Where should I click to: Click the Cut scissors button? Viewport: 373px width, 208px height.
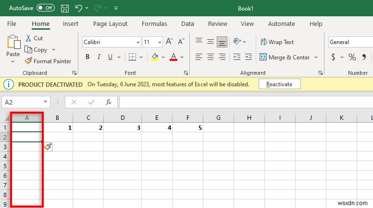tap(34, 38)
